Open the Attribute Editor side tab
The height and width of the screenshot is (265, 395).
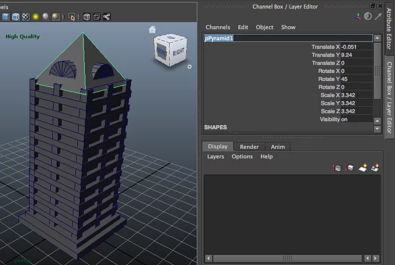tap(389, 28)
